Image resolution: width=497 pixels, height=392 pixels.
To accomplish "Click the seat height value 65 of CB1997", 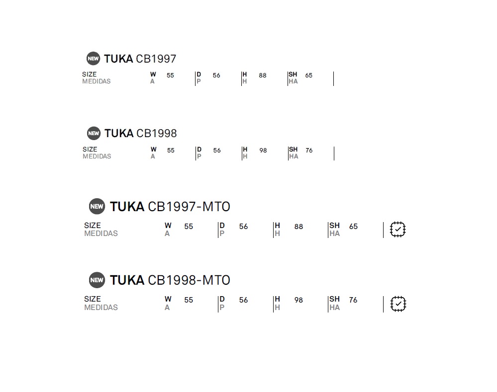I will (x=309, y=76).
